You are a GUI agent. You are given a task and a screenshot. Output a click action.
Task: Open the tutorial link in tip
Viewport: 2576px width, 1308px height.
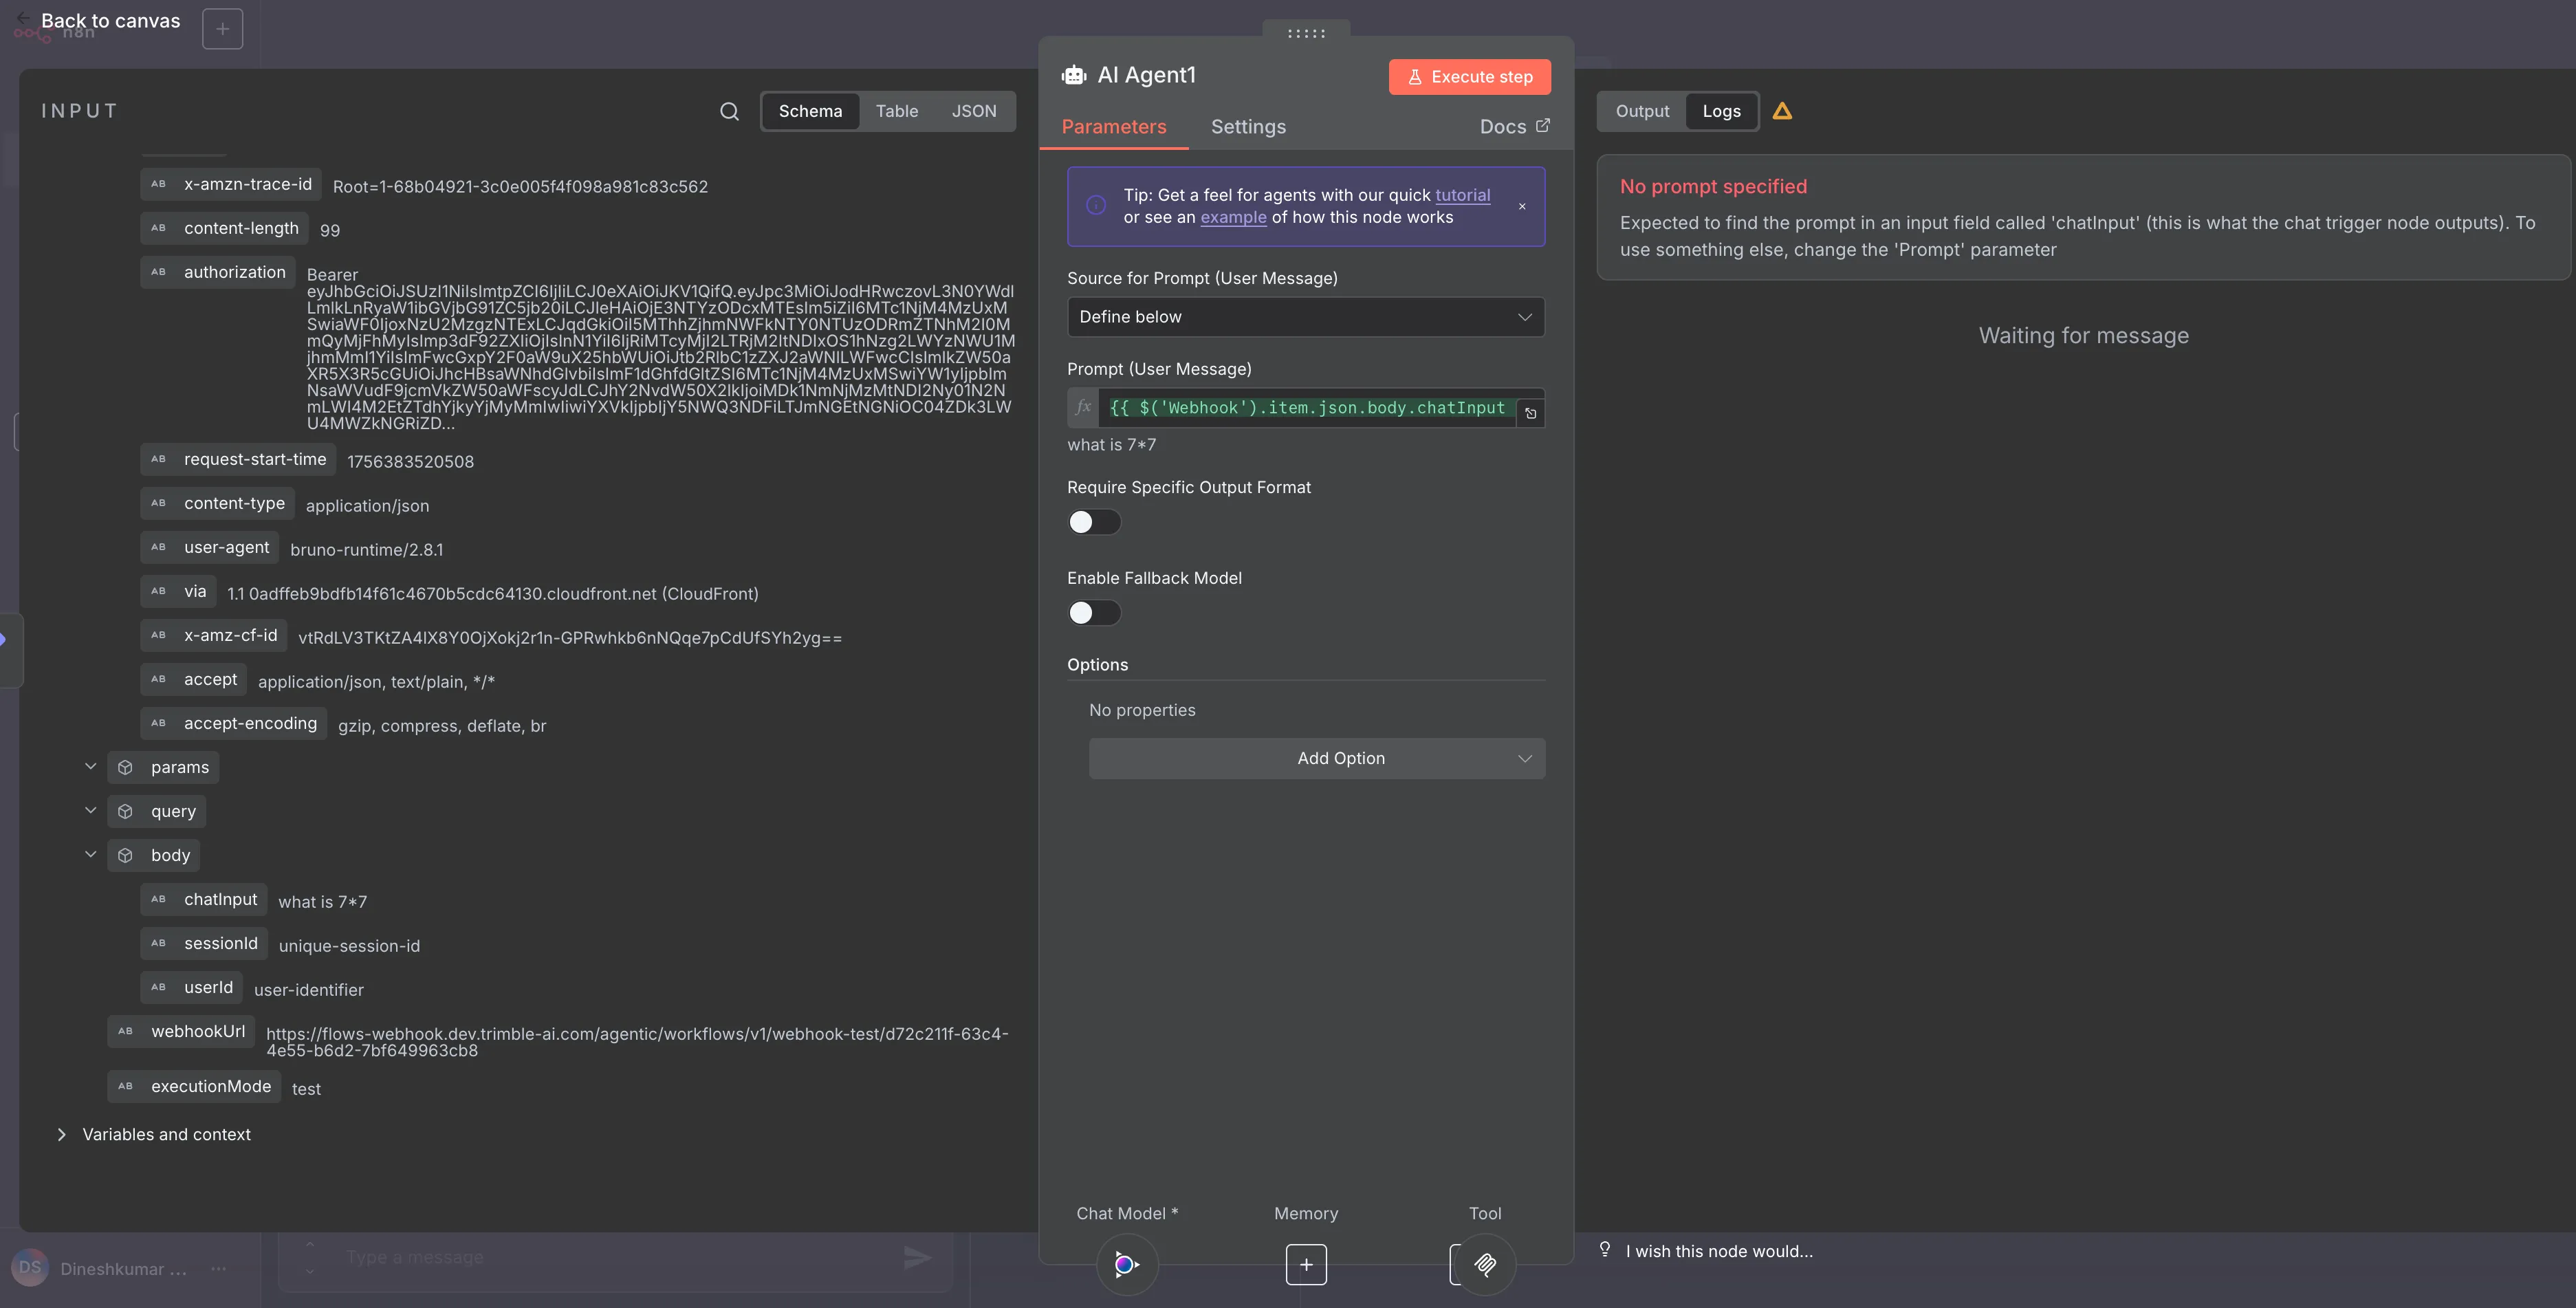(x=1462, y=195)
